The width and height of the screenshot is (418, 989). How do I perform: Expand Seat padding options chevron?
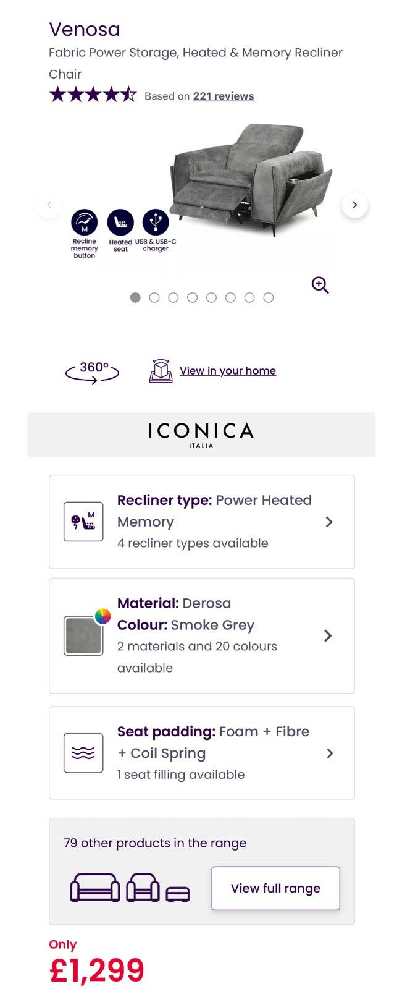pyautogui.click(x=330, y=753)
